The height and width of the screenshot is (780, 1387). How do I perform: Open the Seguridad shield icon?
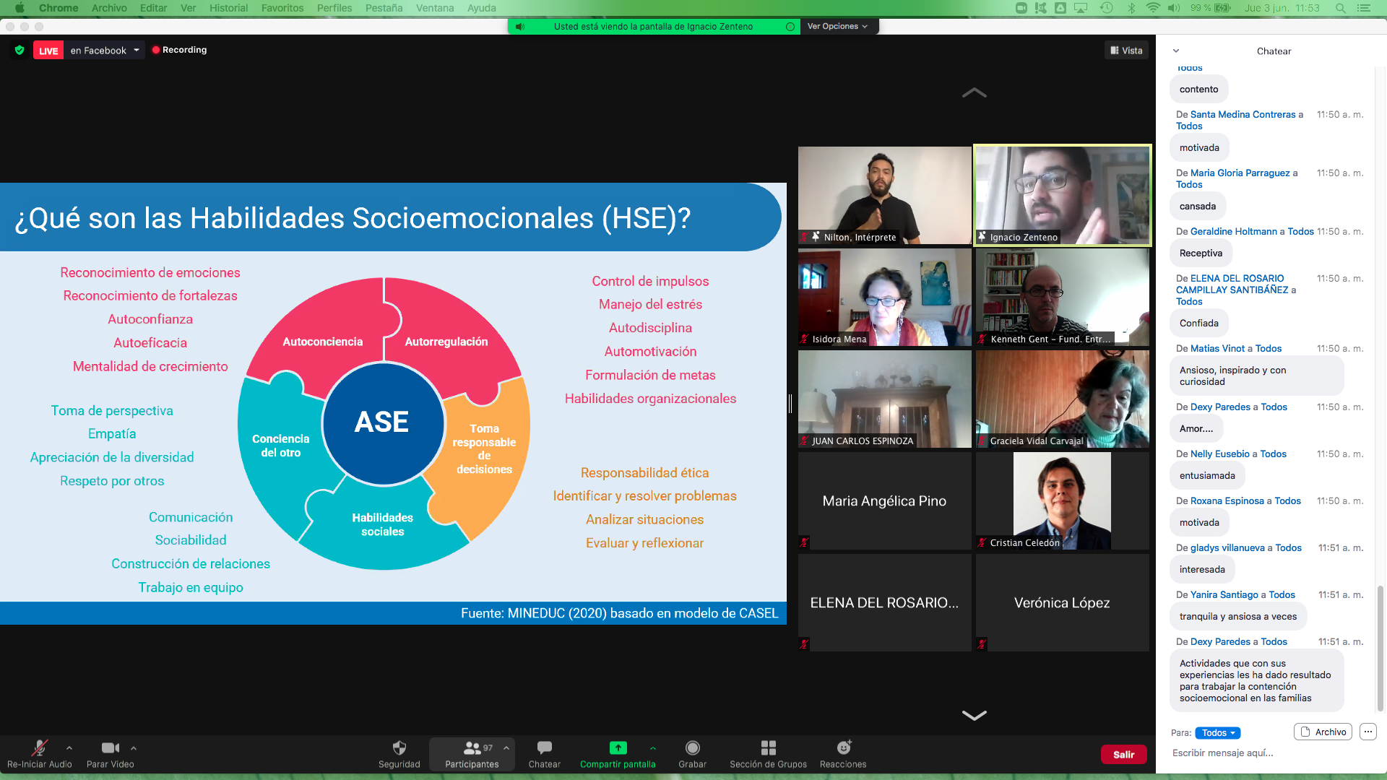(399, 748)
